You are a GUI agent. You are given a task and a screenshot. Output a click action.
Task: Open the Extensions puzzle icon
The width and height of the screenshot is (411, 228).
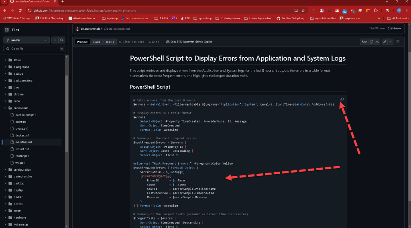click(x=376, y=10)
